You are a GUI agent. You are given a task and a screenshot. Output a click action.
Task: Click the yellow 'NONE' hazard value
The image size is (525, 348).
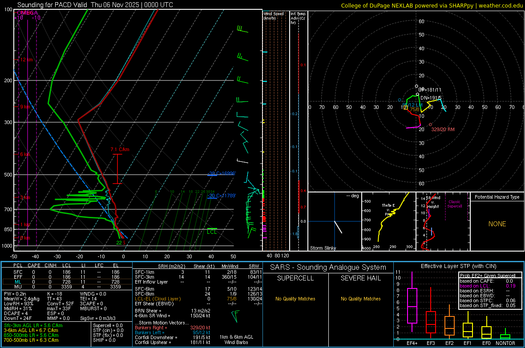(x=497, y=224)
